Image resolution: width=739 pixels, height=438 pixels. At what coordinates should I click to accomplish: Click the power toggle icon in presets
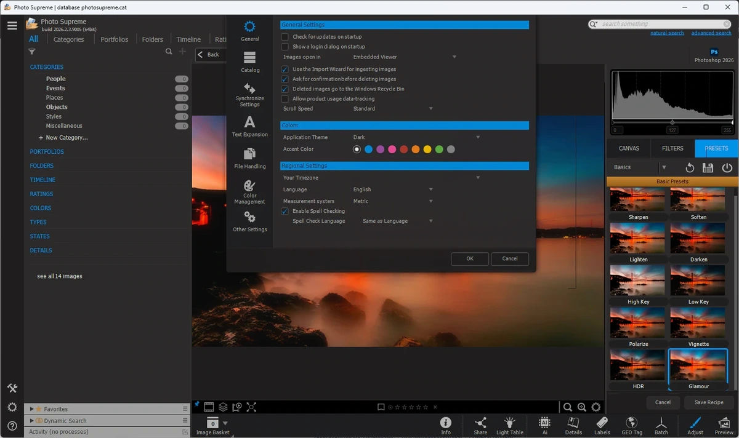tap(727, 167)
